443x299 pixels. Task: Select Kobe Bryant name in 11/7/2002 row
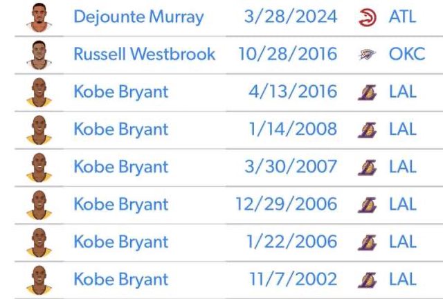pyautogui.click(x=120, y=280)
